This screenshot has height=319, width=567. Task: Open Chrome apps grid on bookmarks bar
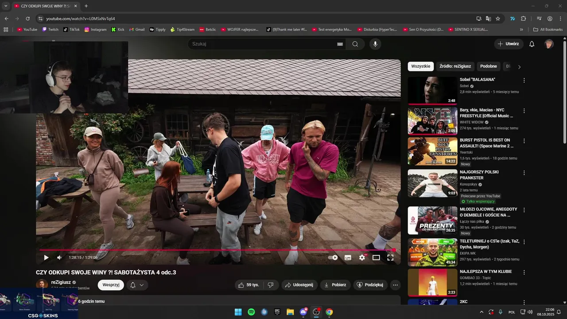6,30
